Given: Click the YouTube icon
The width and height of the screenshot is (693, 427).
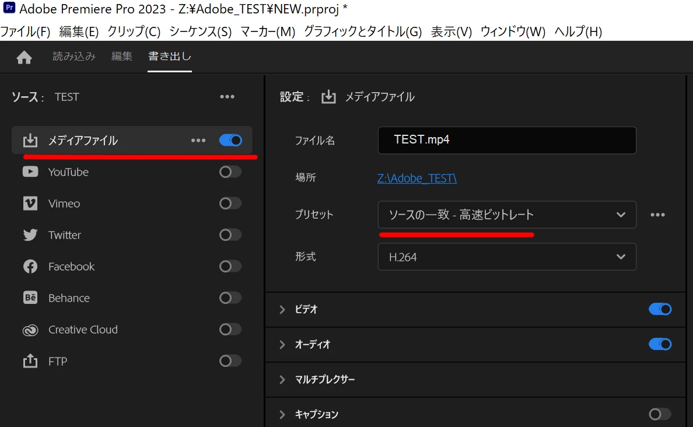Looking at the screenshot, I should (x=30, y=171).
